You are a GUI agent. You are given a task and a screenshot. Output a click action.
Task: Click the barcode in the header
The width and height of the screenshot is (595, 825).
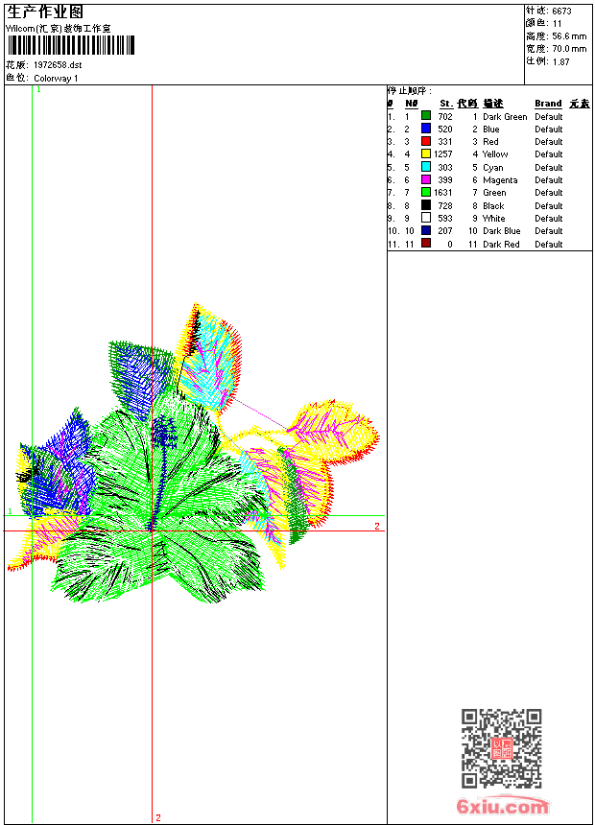71,45
